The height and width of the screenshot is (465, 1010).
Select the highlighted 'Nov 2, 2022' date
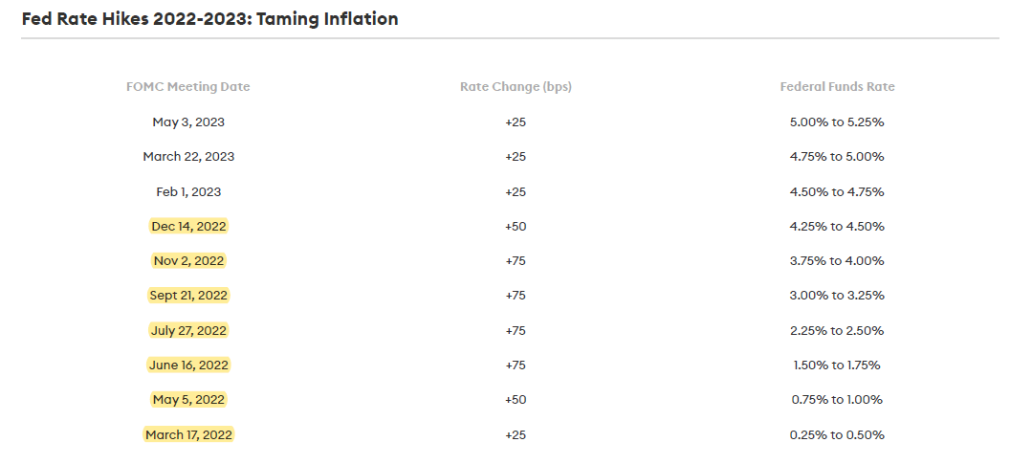188,260
